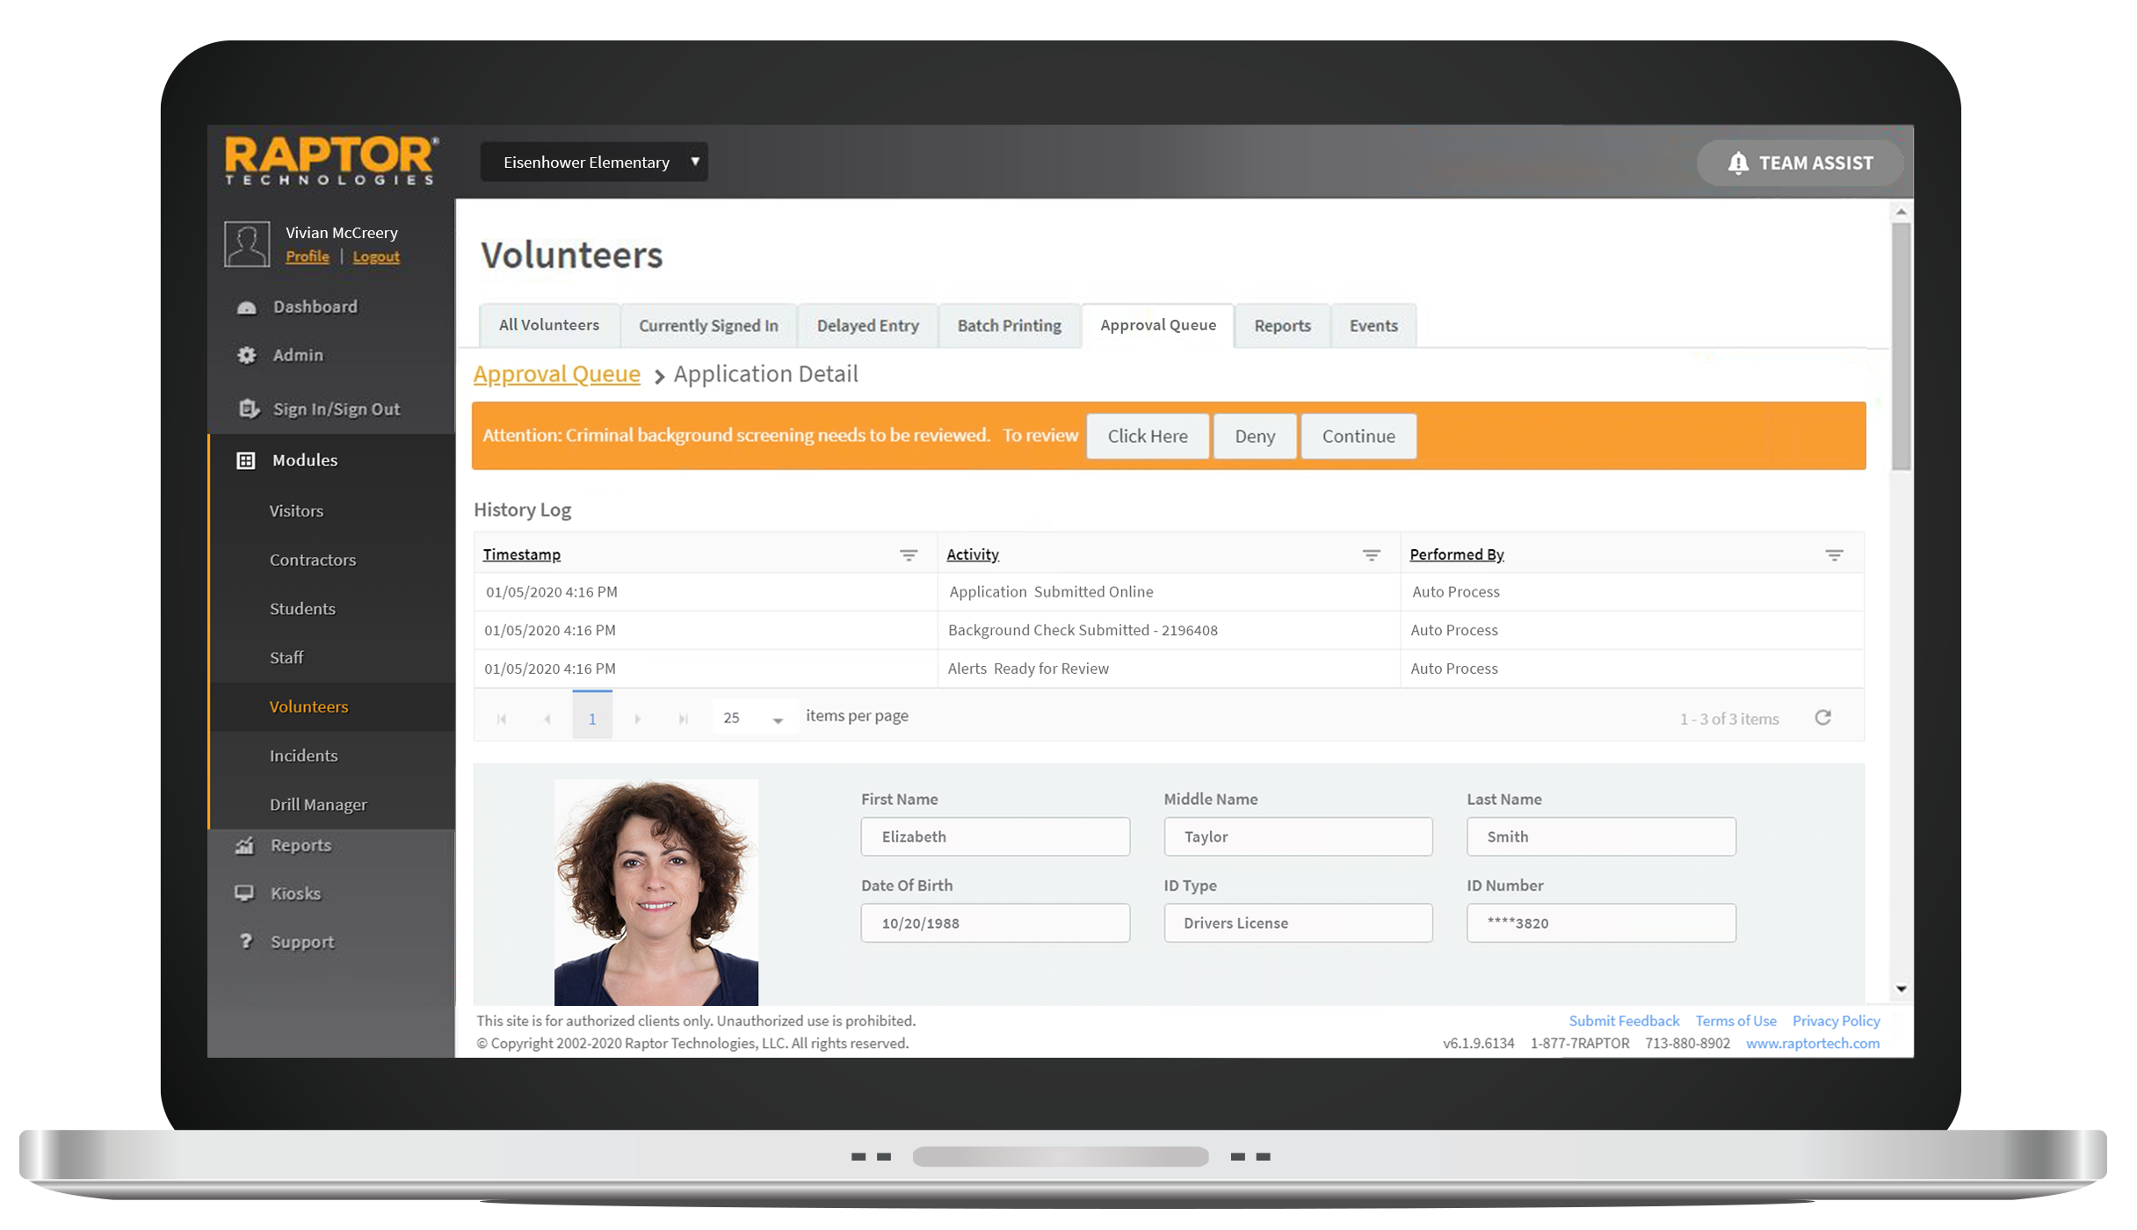
Task: Expand the items per page dropdown
Action: [777, 720]
